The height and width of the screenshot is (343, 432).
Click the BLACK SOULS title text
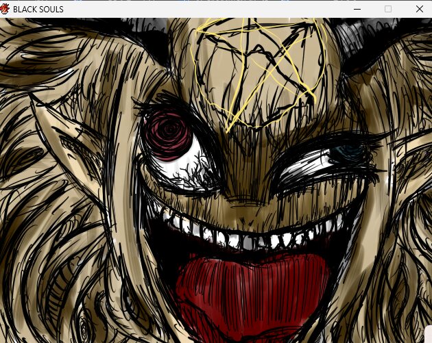pos(38,10)
